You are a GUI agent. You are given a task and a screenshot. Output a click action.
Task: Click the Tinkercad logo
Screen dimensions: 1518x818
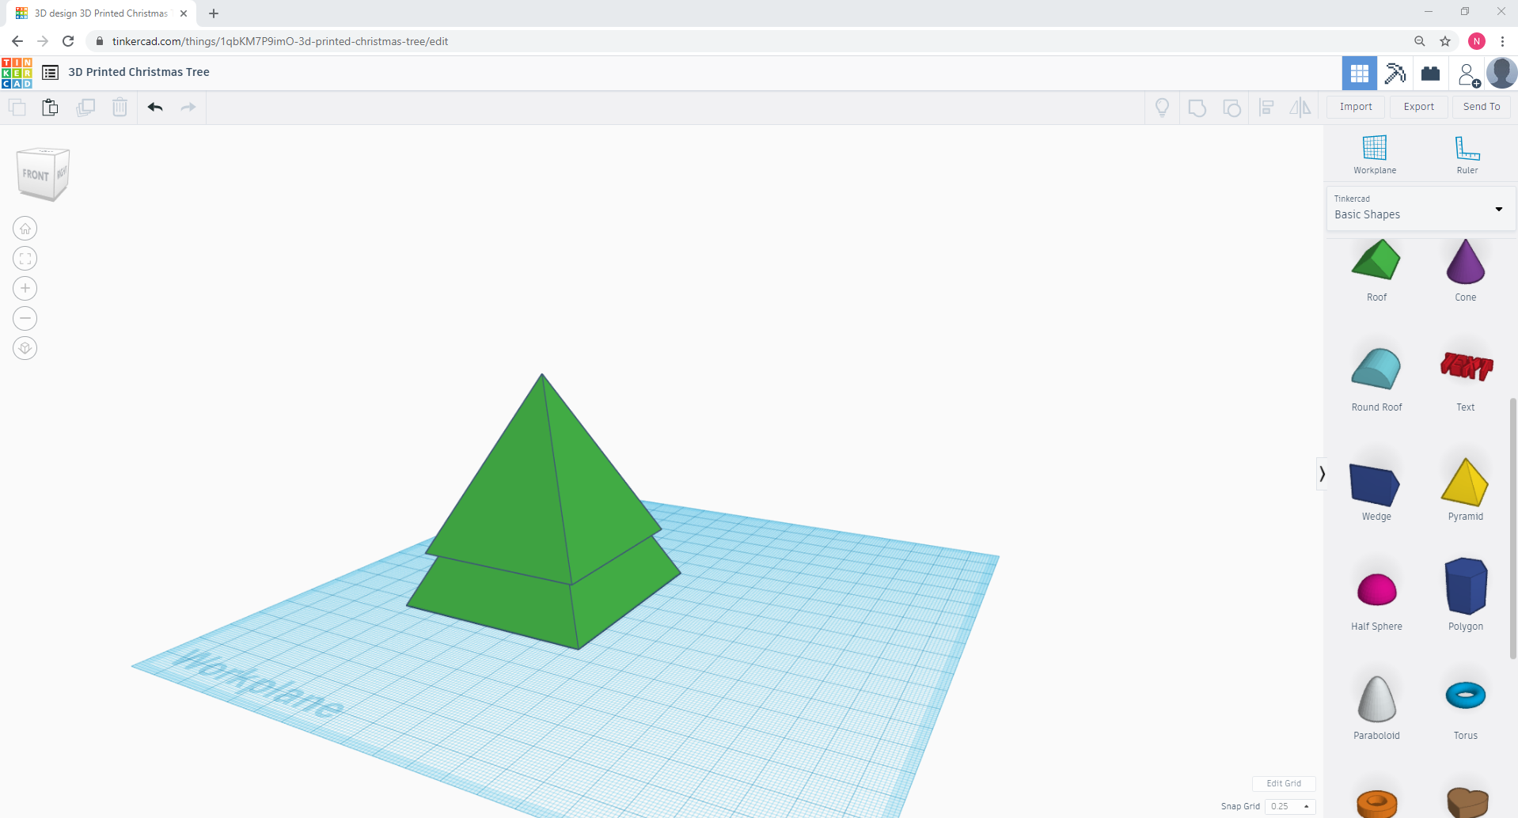pos(17,73)
